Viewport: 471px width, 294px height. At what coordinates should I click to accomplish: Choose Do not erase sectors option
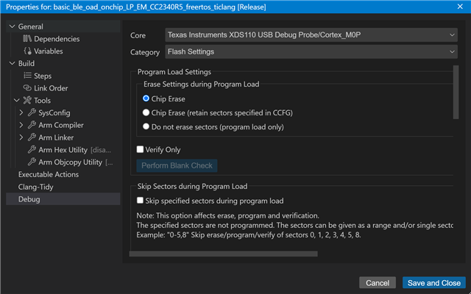146,126
